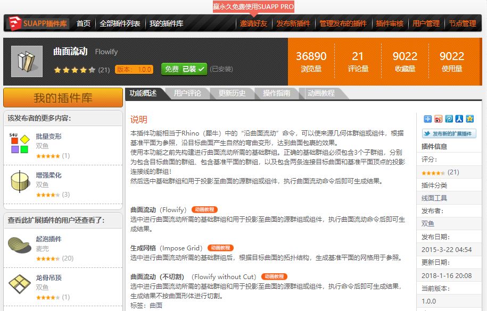This screenshot has width=487, height=311.
Task: Click the 该发布者的更多内容 panel header
Action: click(63, 118)
